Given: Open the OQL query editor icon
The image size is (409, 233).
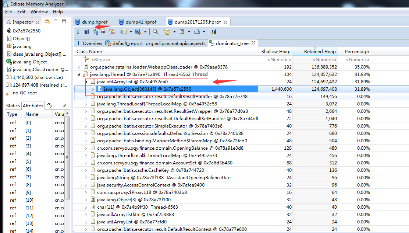Looking at the screenshot, I should [x=104, y=32].
